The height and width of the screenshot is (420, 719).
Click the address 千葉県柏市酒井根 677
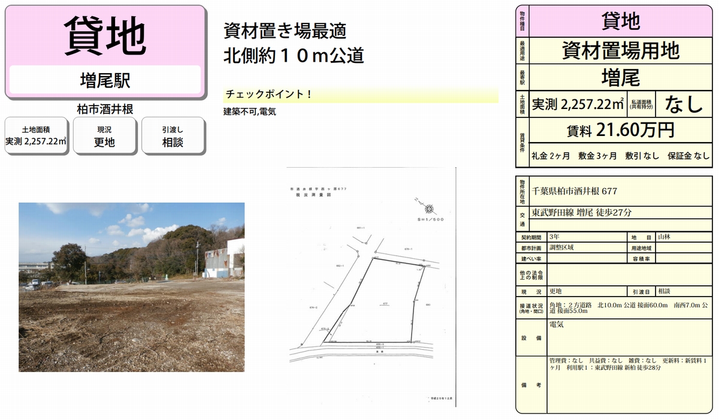(574, 191)
